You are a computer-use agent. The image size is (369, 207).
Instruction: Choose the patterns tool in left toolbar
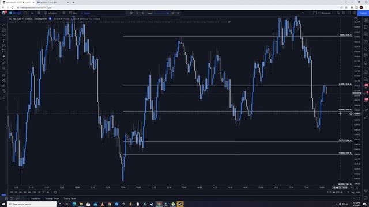pos(4,45)
